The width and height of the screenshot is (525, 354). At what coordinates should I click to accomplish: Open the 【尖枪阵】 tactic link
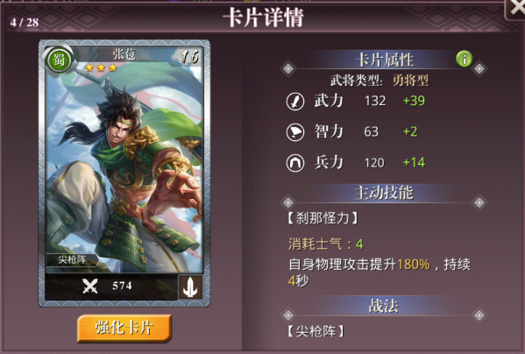316,331
